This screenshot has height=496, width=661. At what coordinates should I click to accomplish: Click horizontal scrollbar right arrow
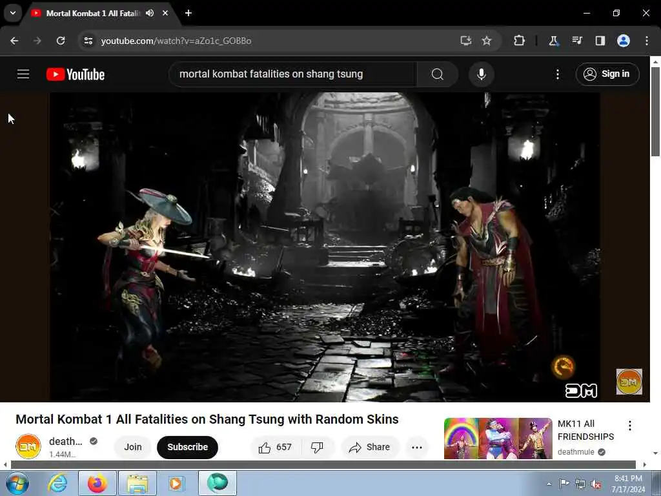pos(645,465)
